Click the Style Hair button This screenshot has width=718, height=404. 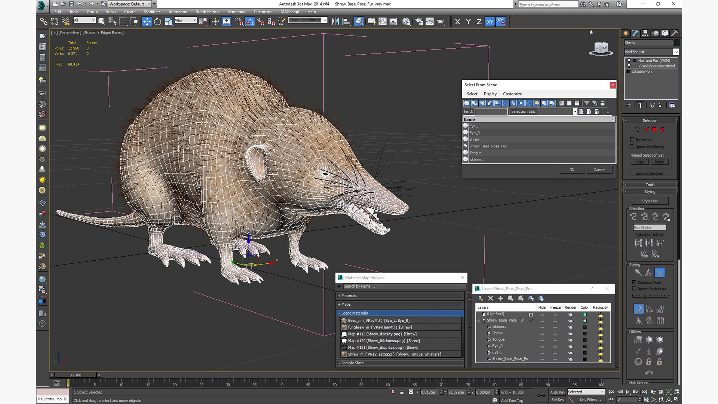coord(650,201)
